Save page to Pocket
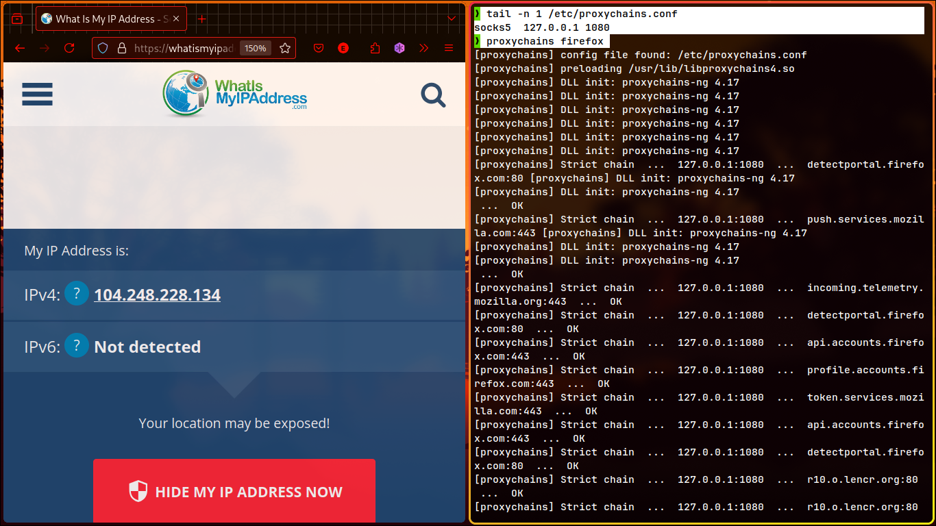 click(319, 48)
